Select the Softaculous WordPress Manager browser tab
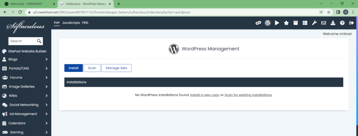The width and height of the screenshot is (358, 136). [86, 4]
